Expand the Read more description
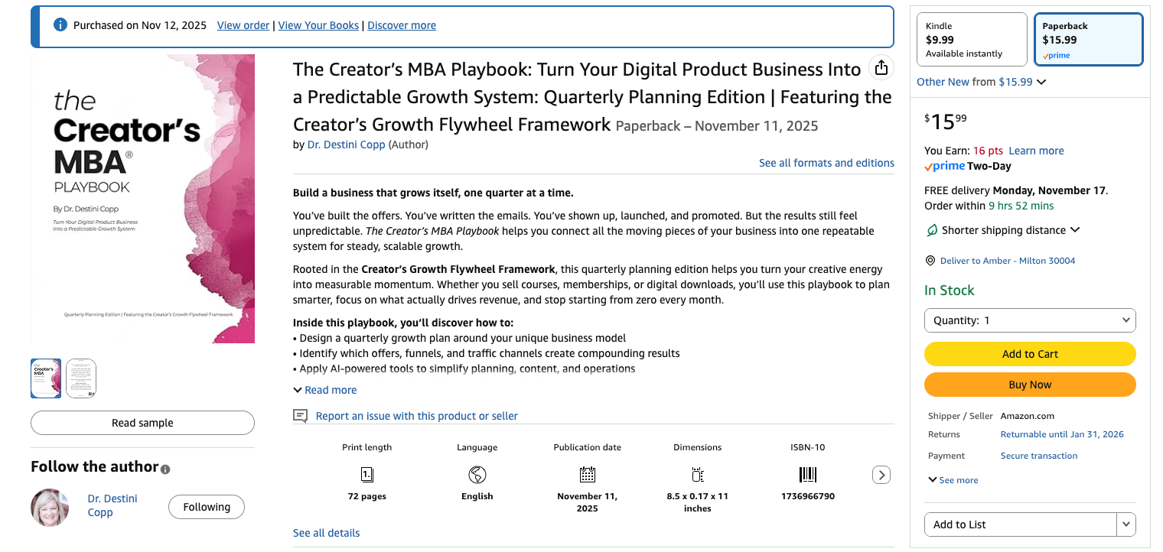Image resolution: width=1163 pixels, height=552 pixels. 325,390
